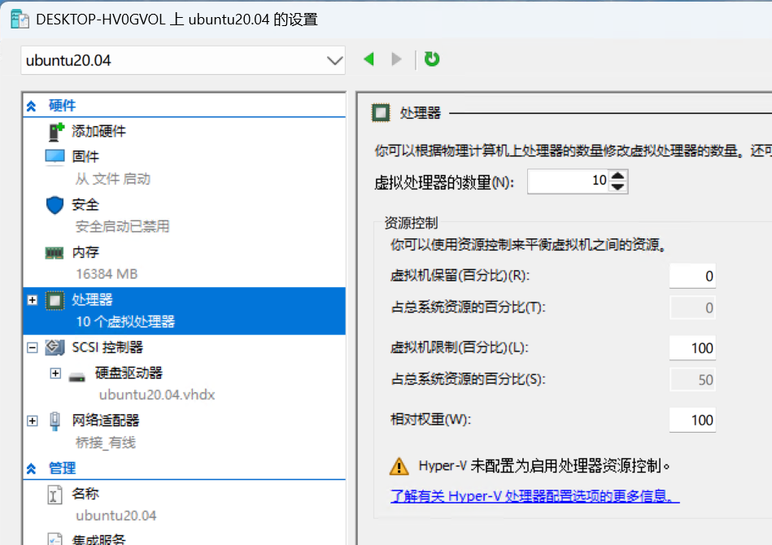Expand the 硬盘驱动器 tree node
772x545 pixels.
coord(55,373)
